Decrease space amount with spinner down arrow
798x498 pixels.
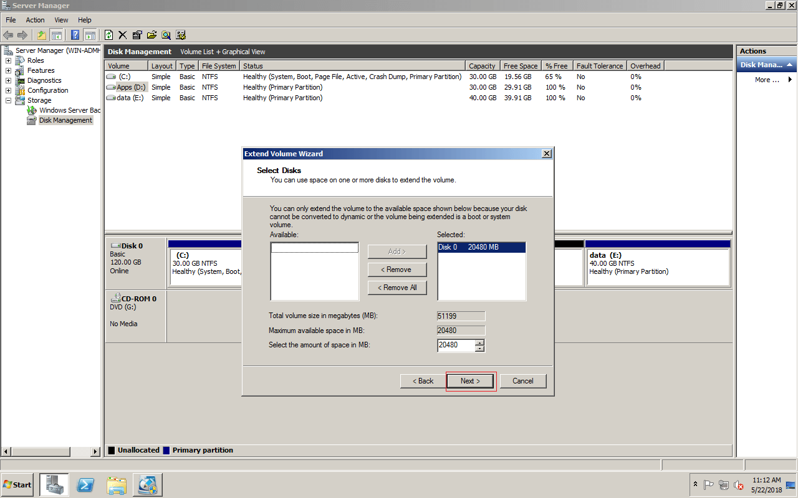click(479, 349)
